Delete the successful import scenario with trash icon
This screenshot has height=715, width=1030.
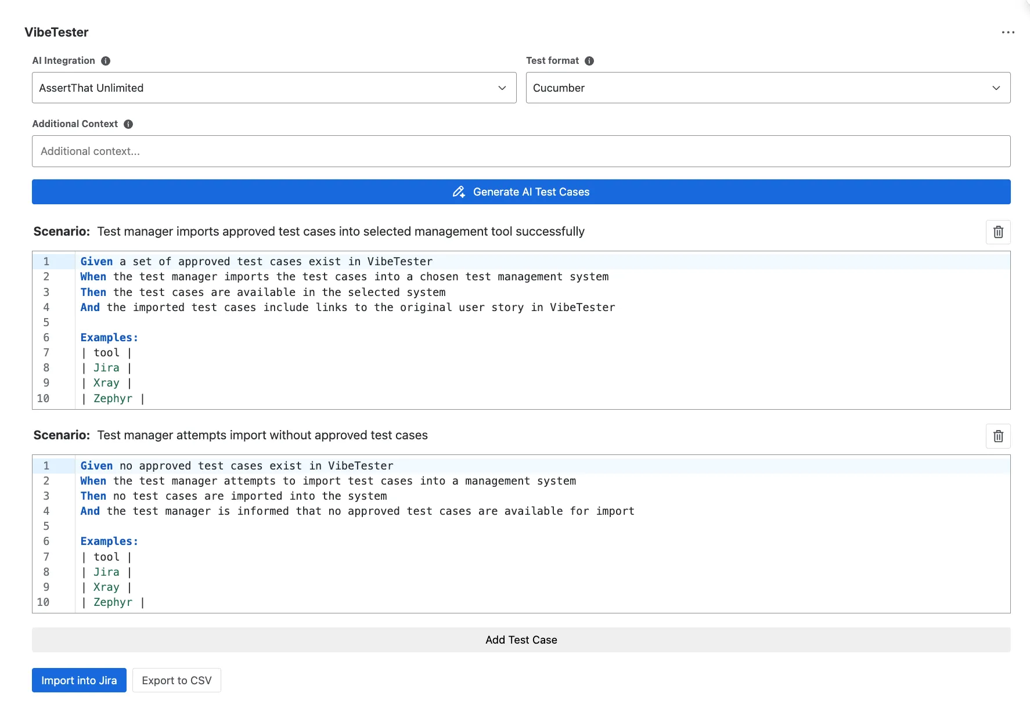(998, 232)
